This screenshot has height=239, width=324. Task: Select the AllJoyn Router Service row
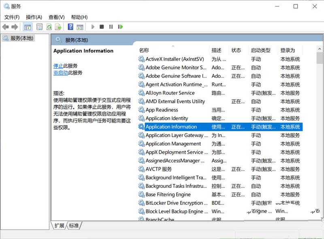pos(220,93)
